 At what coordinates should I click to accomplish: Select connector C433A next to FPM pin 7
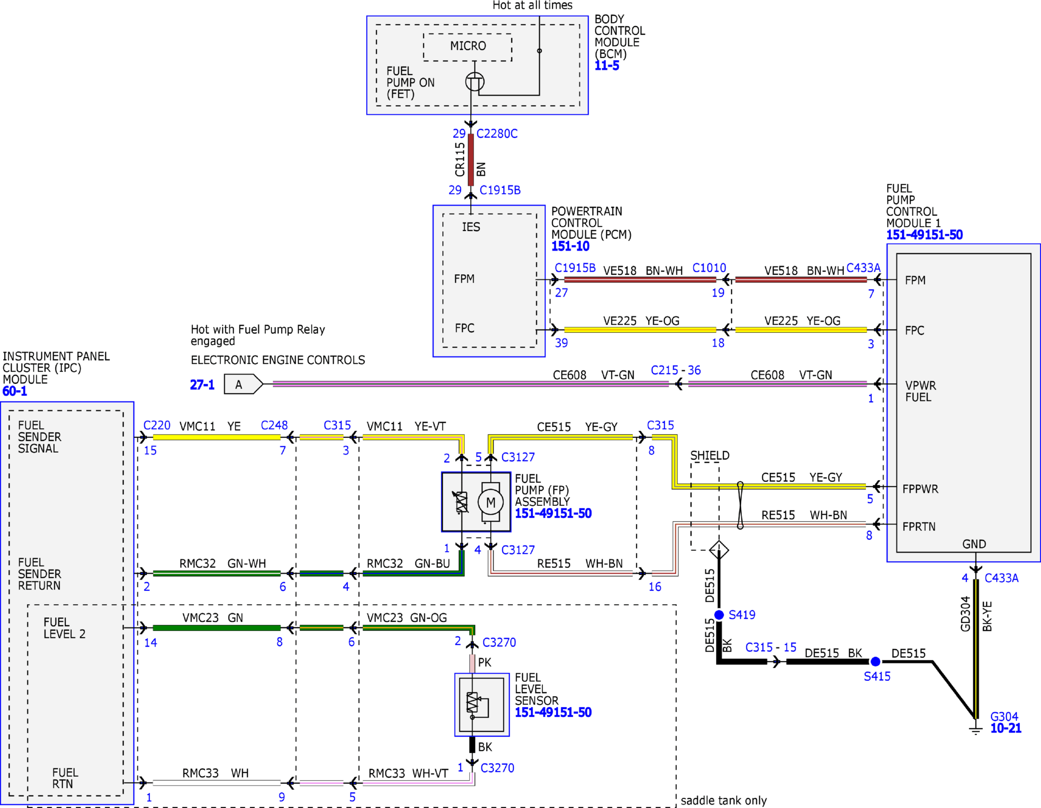tap(864, 268)
